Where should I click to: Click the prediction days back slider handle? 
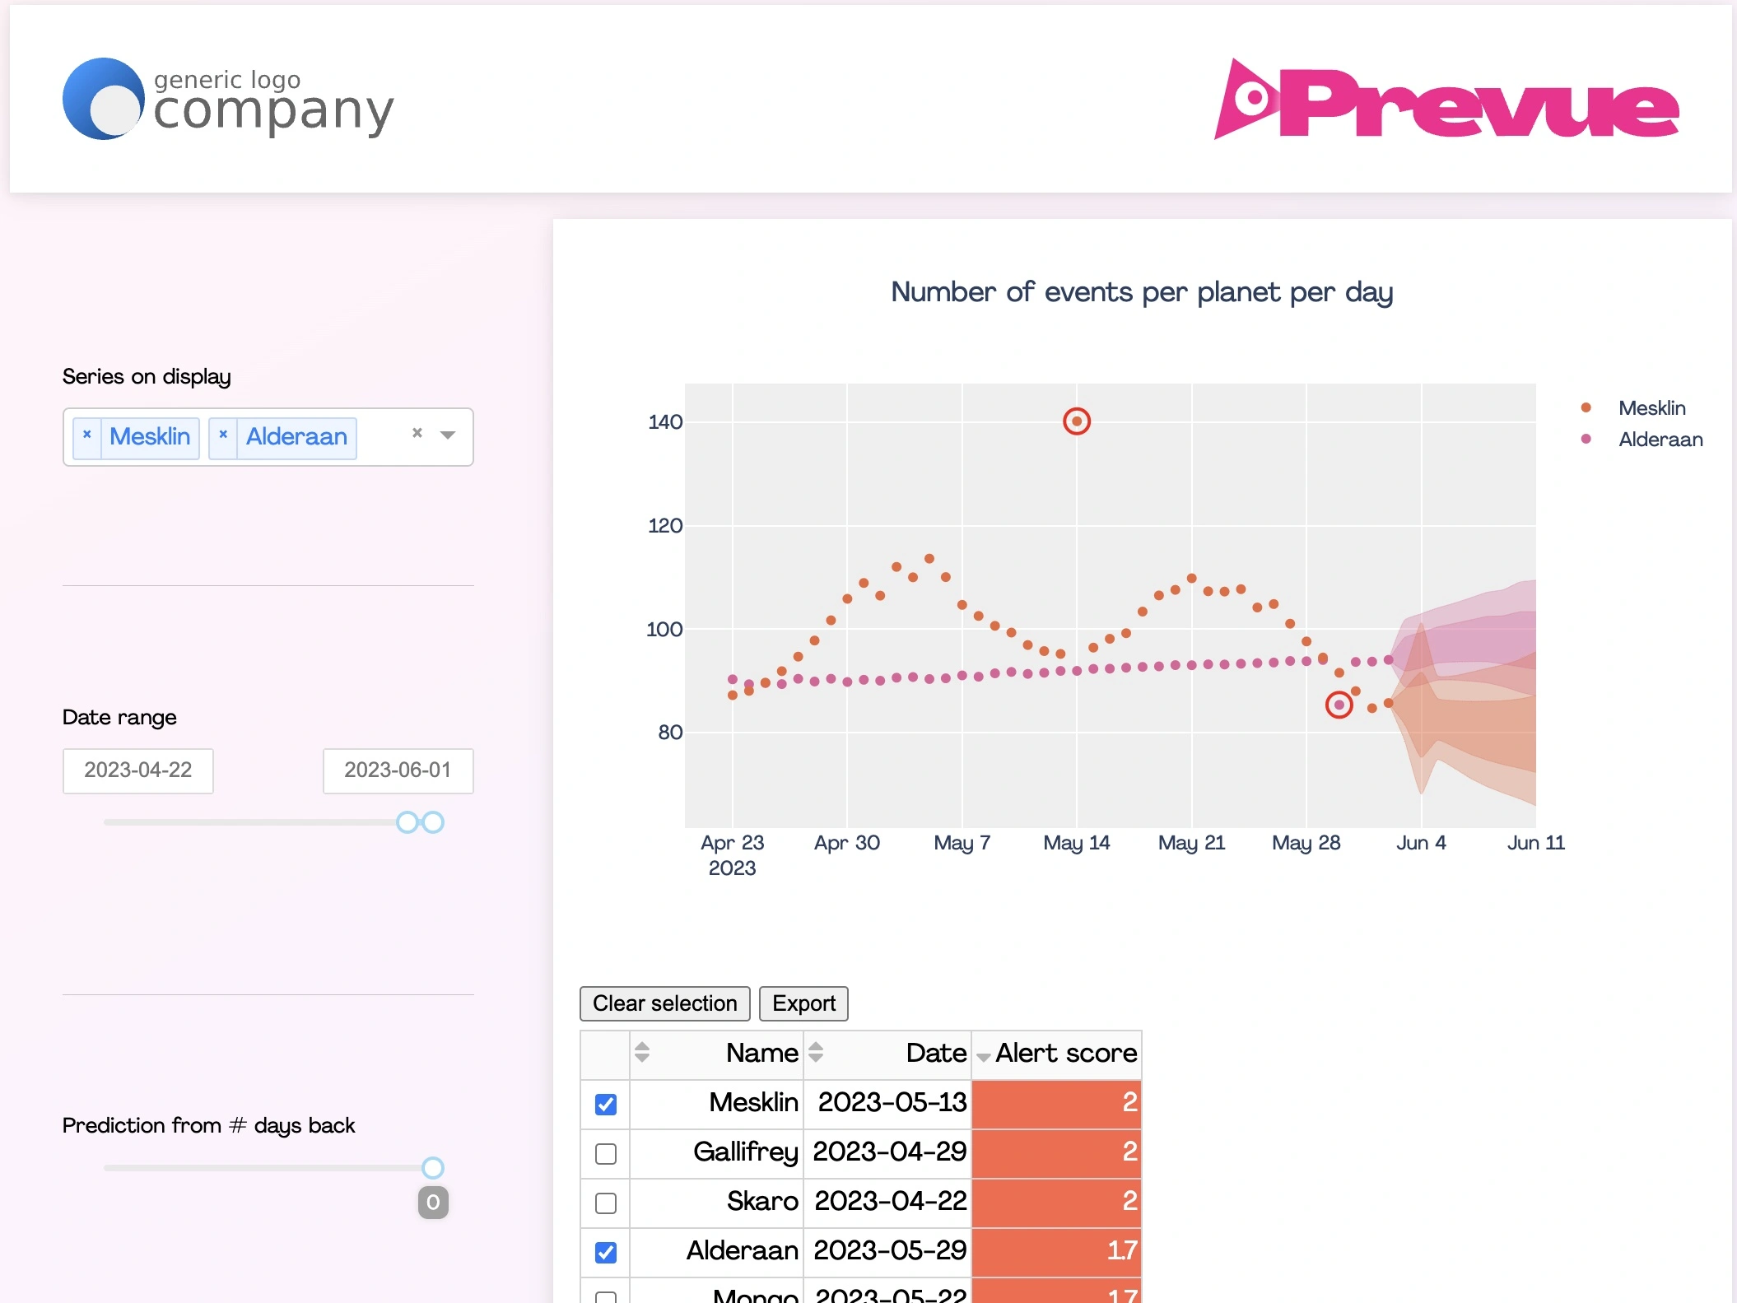click(433, 1167)
